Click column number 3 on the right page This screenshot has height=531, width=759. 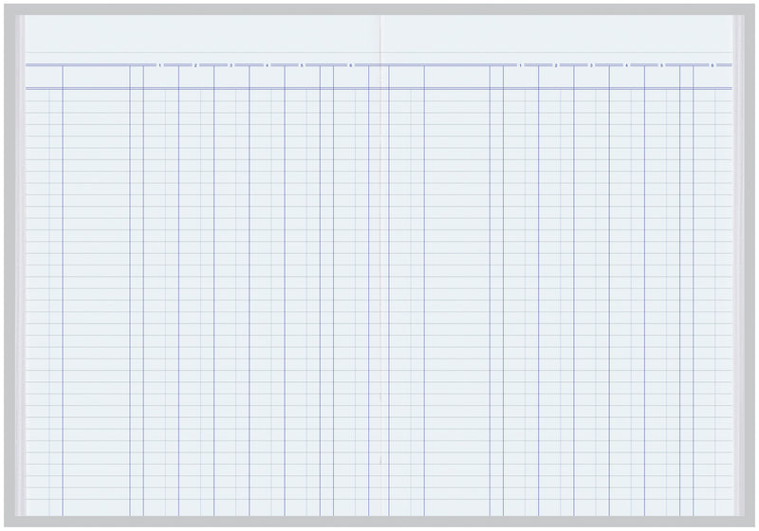click(591, 65)
